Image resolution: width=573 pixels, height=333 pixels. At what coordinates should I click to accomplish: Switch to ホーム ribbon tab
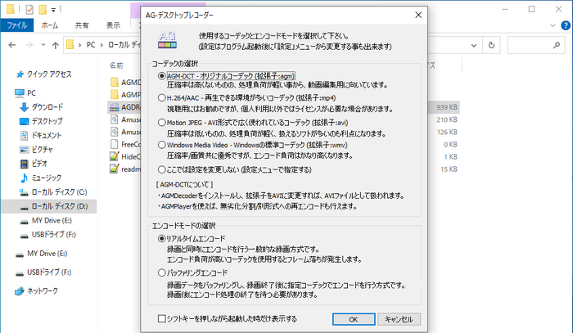50,25
